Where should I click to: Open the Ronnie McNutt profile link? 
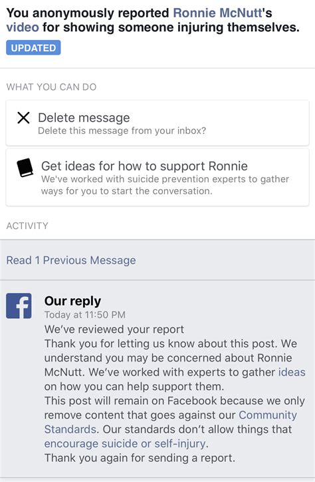point(218,13)
